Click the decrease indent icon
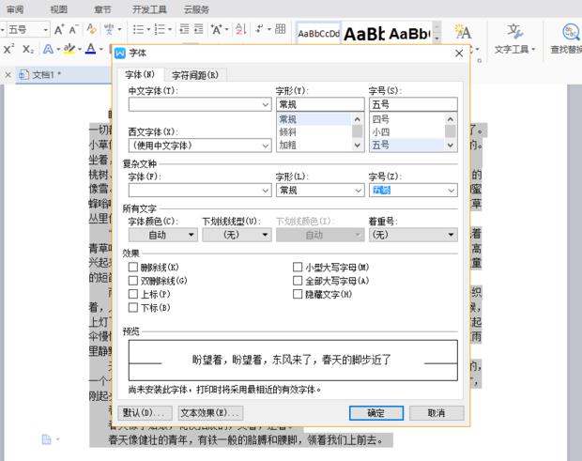Screen dimensions: 582x461 coord(185,29)
